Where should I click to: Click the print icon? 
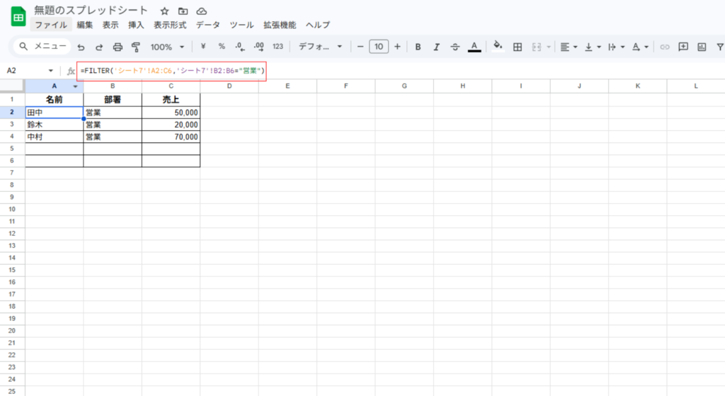pyautogui.click(x=118, y=47)
